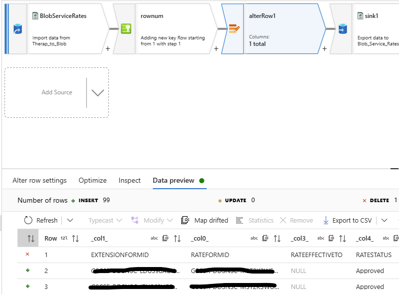Click the rownum surrogate key icon
The image size is (399, 294).
point(126,28)
